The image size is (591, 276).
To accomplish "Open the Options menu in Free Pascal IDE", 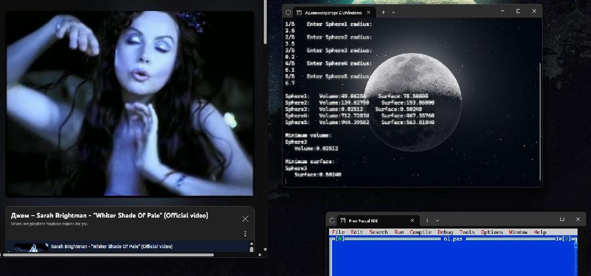I will (x=492, y=232).
